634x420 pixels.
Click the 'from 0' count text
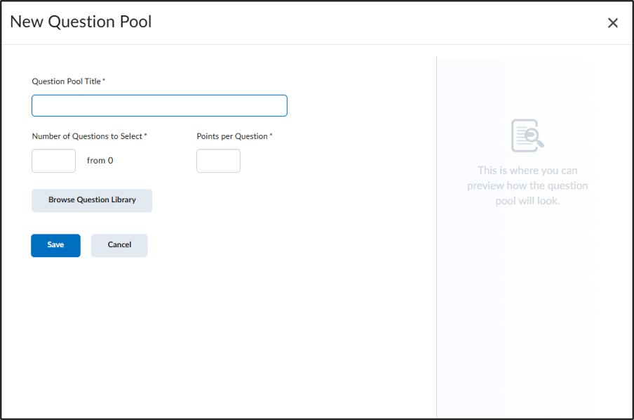[x=100, y=161]
